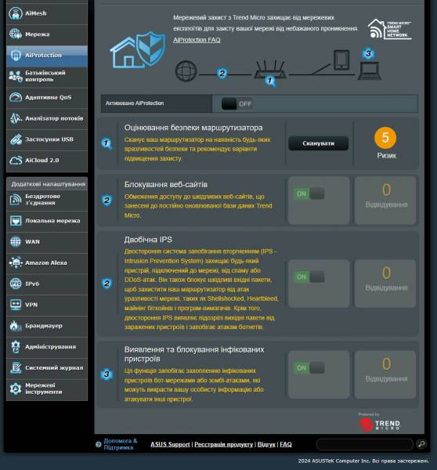Open Мережеві інструменти icon
This screenshot has width=437, height=470.
click(x=16, y=389)
